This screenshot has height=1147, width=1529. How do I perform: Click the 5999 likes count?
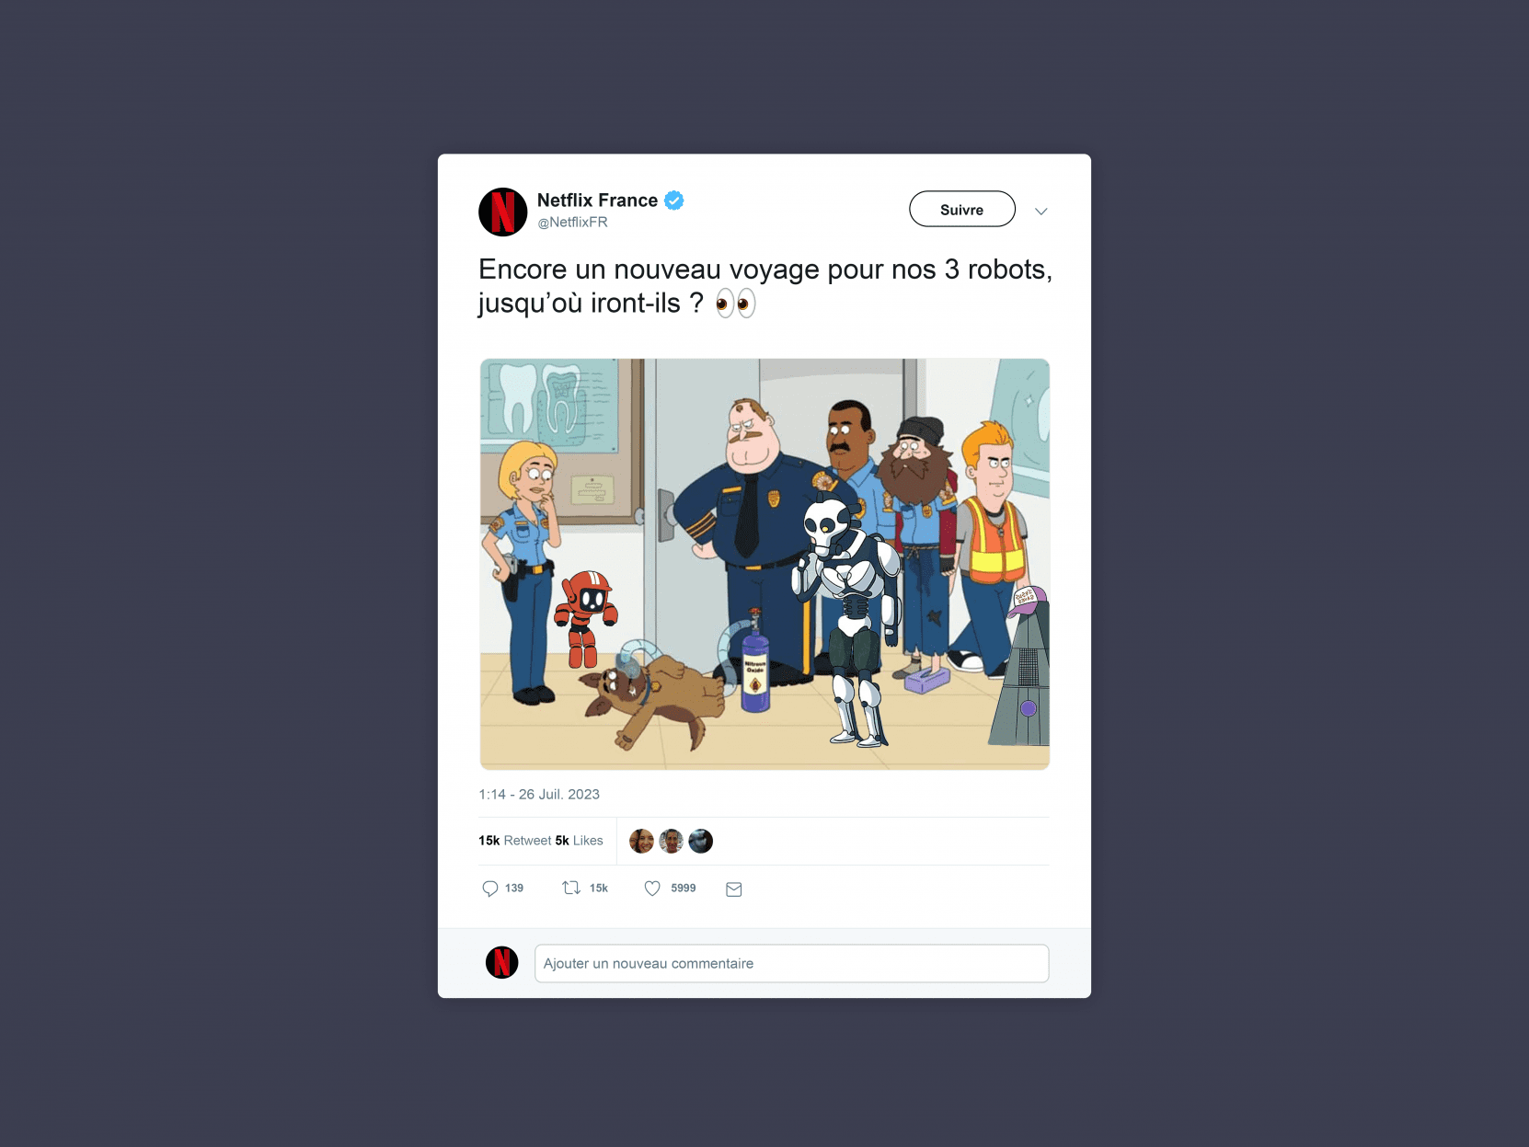coord(684,889)
